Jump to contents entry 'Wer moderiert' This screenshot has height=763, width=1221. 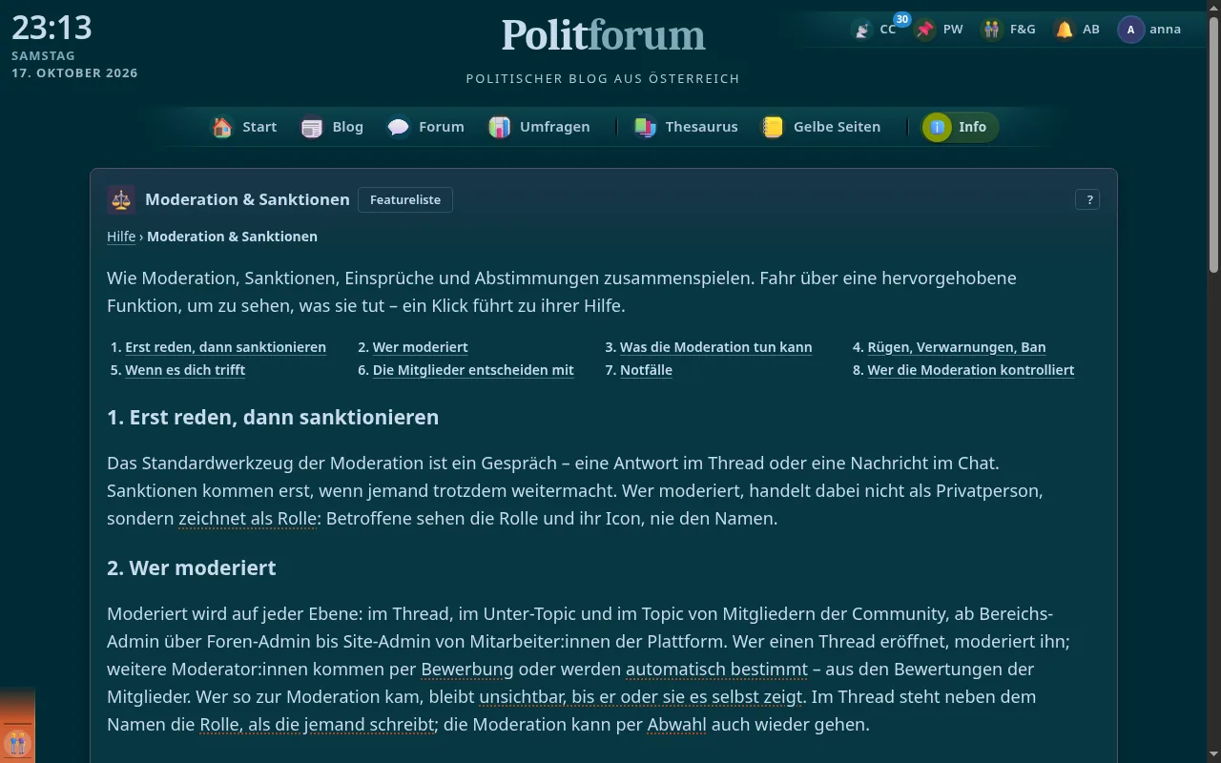(420, 347)
